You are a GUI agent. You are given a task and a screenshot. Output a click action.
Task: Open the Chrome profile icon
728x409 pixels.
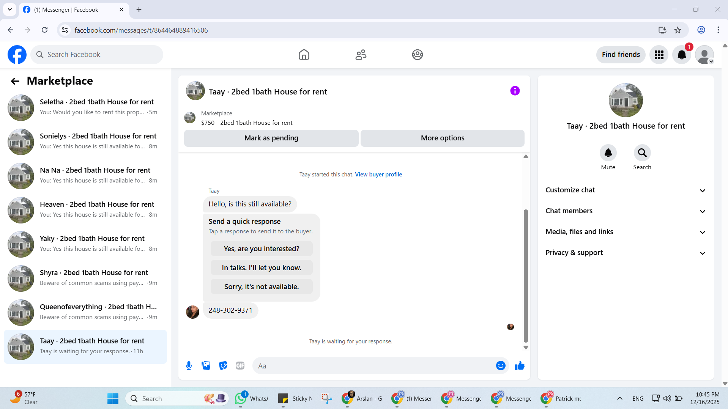coord(701,30)
